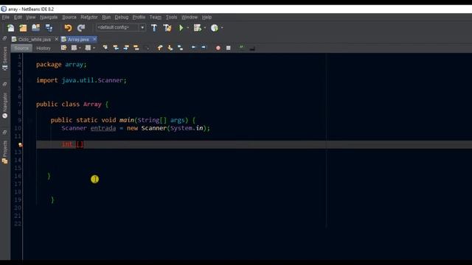Open the Navigator side panel

(5, 105)
